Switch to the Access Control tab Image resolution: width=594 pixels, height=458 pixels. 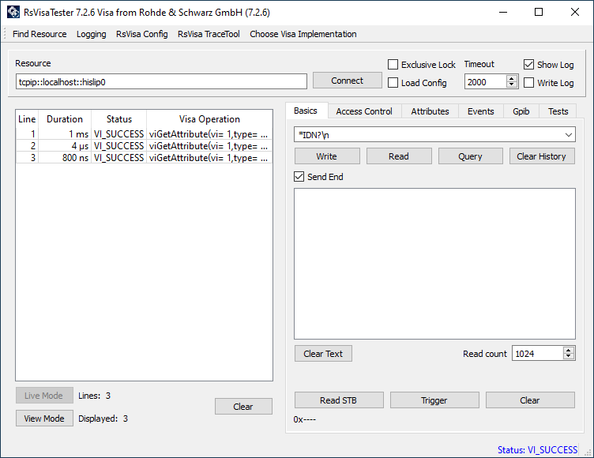364,111
